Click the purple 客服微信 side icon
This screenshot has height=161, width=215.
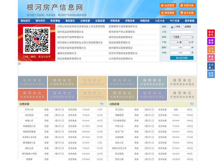(211, 41)
